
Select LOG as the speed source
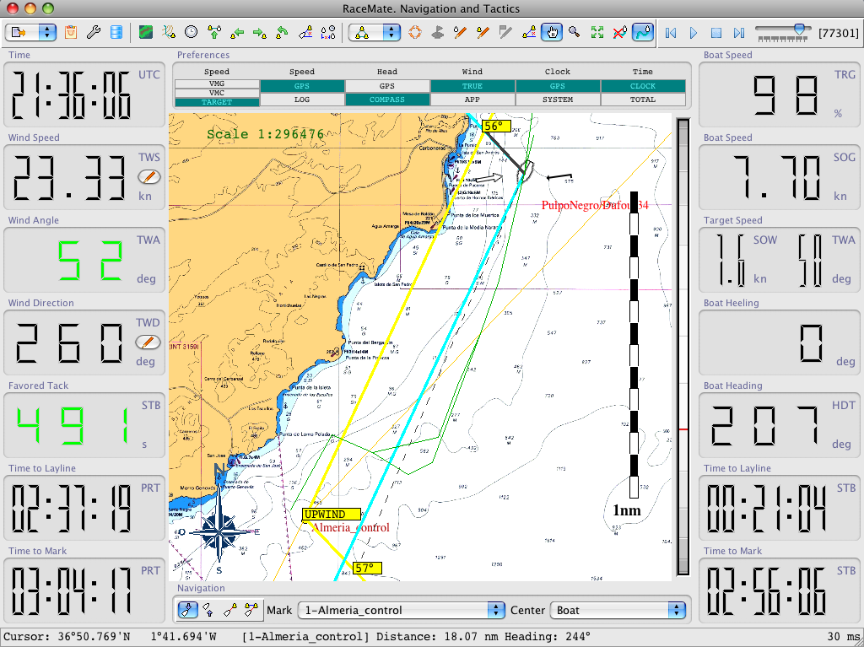click(x=302, y=100)
